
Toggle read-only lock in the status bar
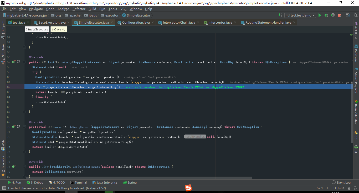[349, 188]
